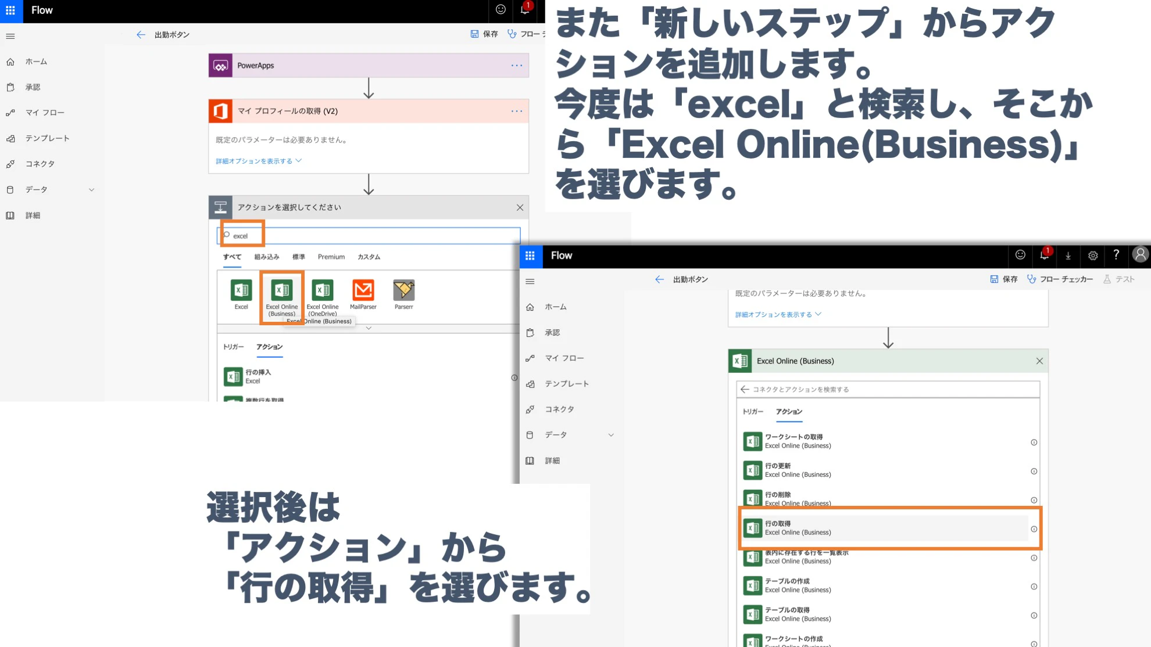The image size is (1151, 647).
Task: Expand 詳細オプションを表示する in right window
Action: (x=778, y=315)
